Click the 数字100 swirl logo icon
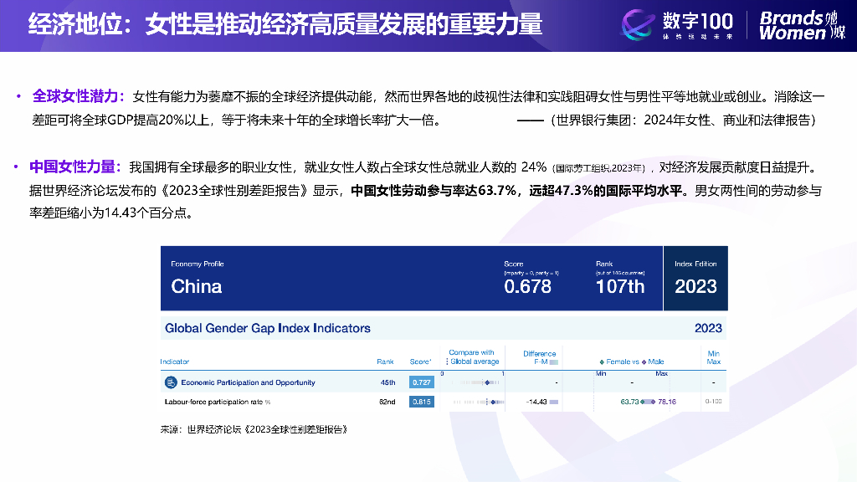 click(x=639, y=25)
